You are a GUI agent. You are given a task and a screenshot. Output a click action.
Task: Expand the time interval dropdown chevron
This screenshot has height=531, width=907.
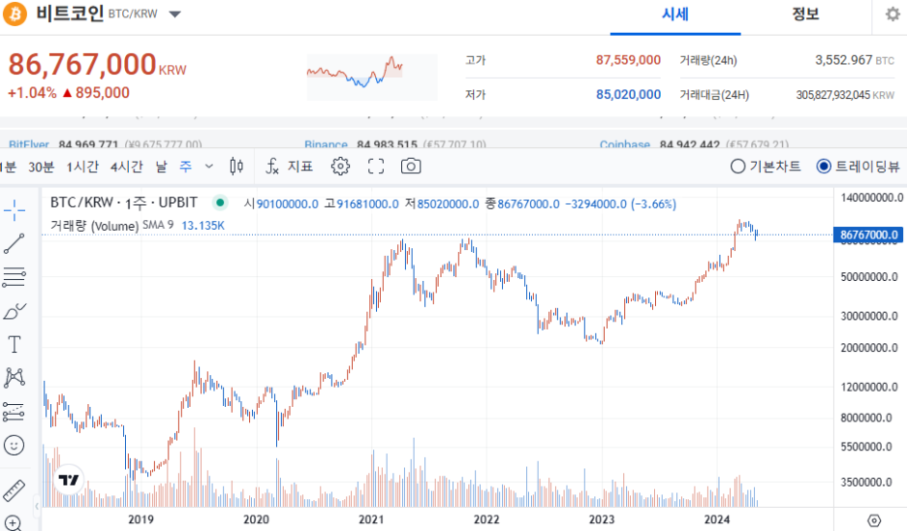[x=209, y=167]
